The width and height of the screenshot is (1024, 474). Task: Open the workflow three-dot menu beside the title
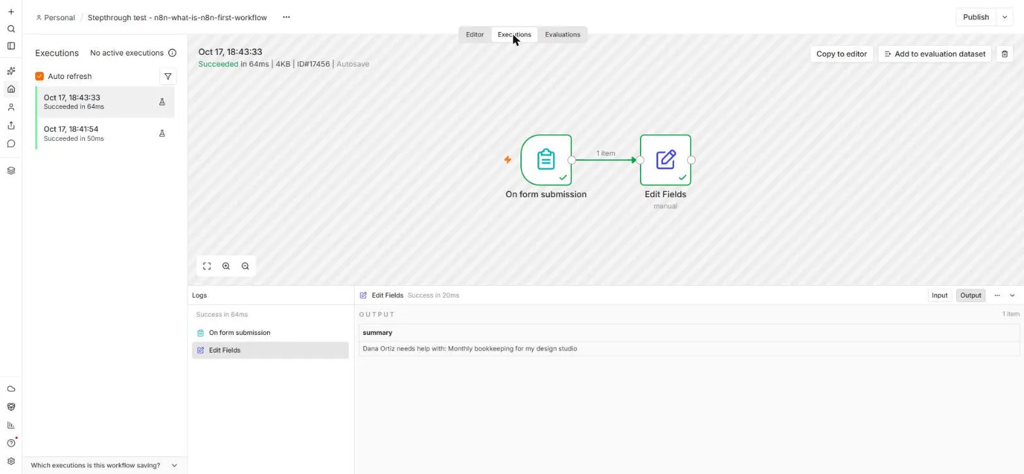tap(286, 17)
